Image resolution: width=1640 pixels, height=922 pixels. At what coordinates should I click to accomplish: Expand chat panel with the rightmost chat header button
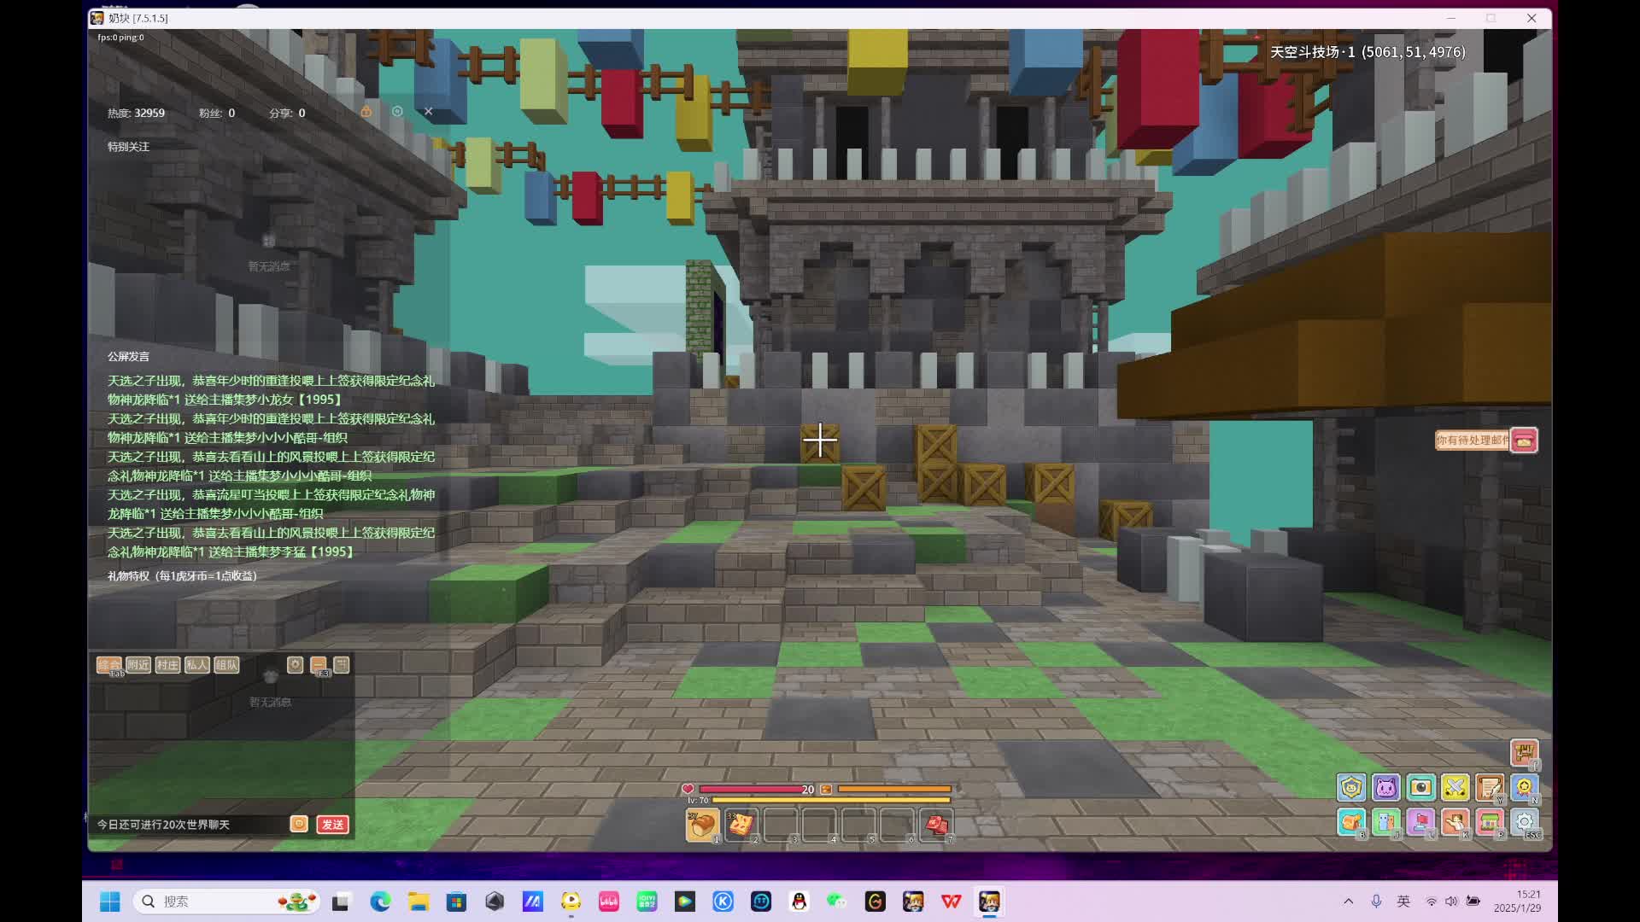pos(342,665)
